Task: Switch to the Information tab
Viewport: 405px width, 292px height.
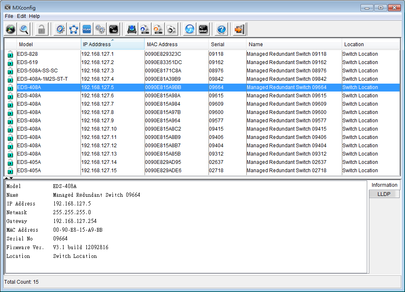Action: tap(384, 185)
